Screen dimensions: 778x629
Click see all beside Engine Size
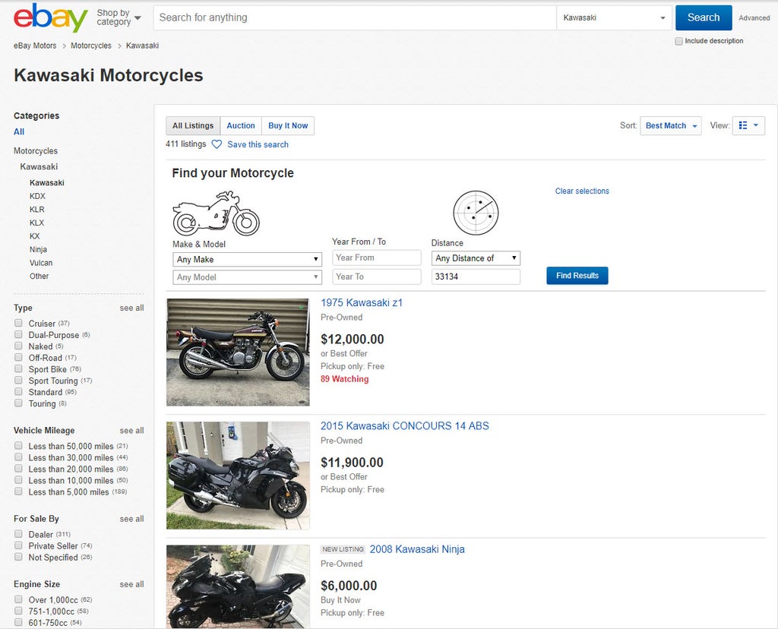[x=131, y=584]
